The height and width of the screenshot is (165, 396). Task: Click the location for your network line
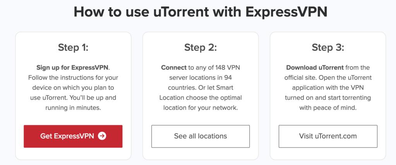[201, 108]
